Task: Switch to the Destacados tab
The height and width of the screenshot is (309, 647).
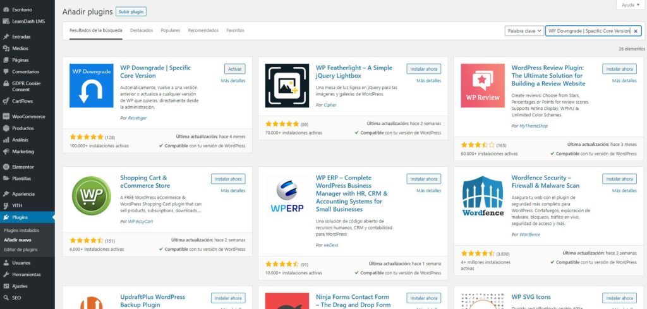Action: 142,30
